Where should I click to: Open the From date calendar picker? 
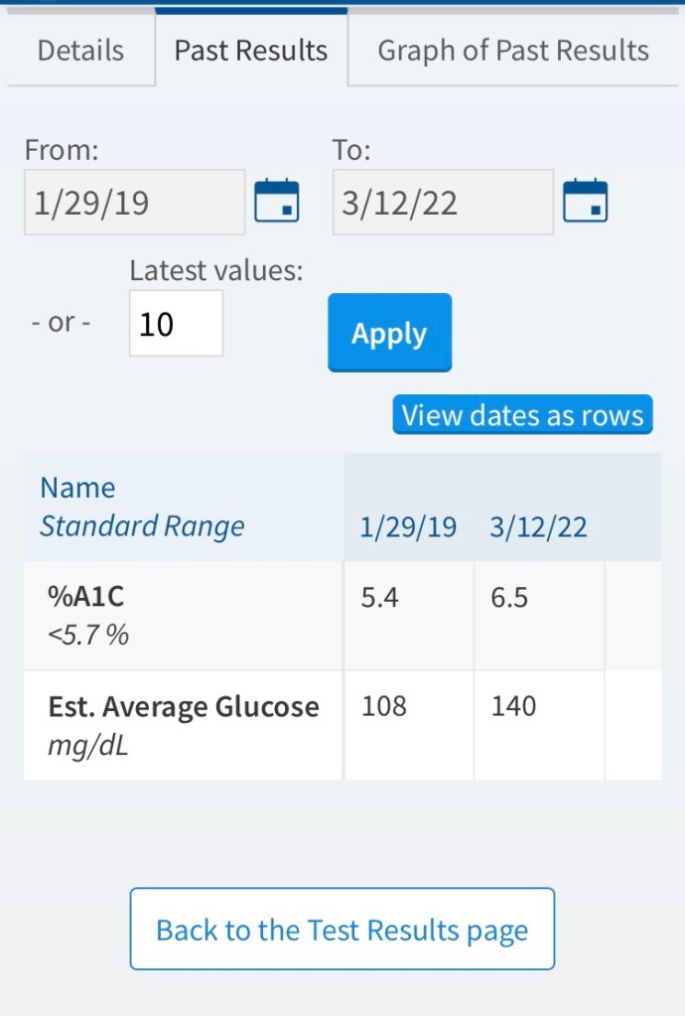pyautogui.click(x=277, y=202)
